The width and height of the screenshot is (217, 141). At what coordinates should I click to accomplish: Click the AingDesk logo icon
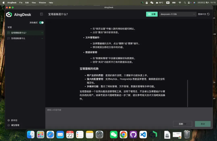pos(9,14)
